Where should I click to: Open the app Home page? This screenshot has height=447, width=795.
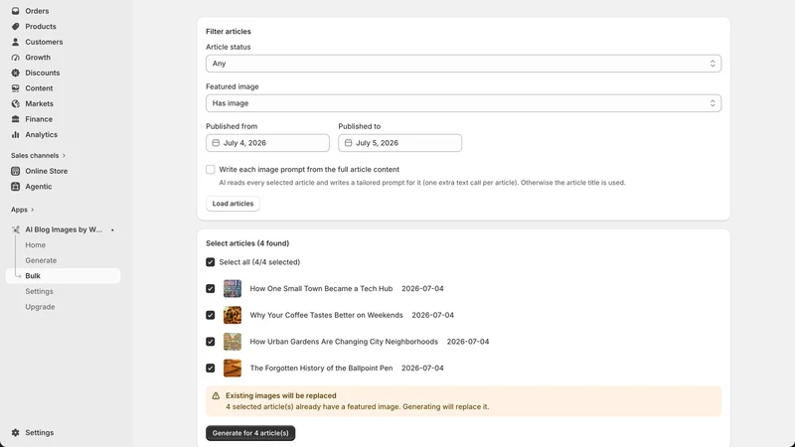tap(36, 244)
